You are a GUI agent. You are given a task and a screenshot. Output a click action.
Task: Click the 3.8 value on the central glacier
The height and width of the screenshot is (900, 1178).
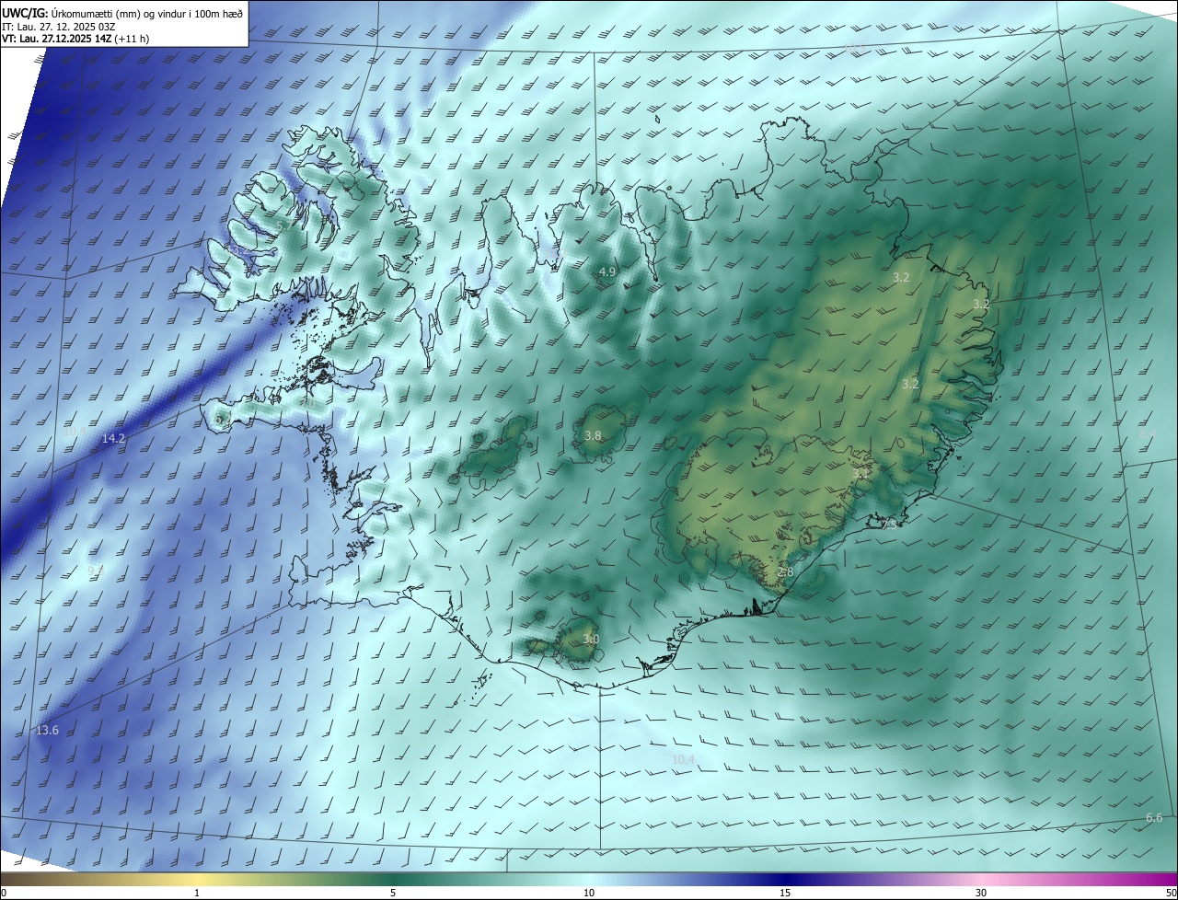(x=593, y=436)
